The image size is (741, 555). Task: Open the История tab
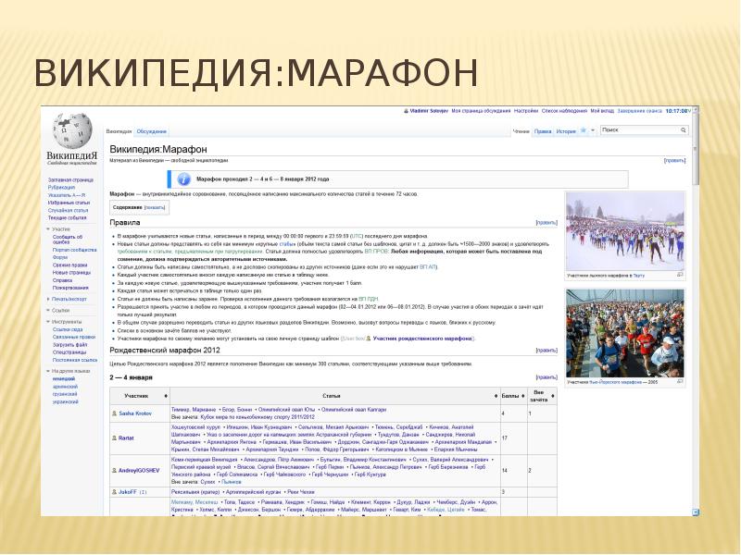(x=566, y=131)
